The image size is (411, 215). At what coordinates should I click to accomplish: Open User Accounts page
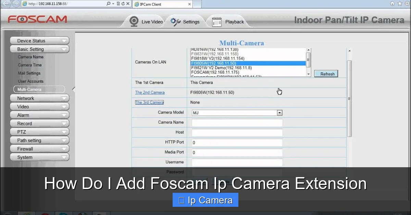pyautogui.click(x=30, y=82)
